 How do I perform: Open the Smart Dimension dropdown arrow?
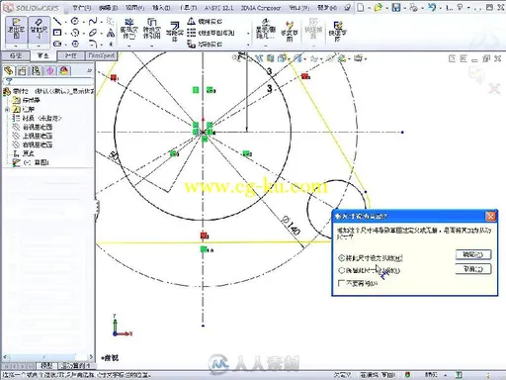click(39, 46)
